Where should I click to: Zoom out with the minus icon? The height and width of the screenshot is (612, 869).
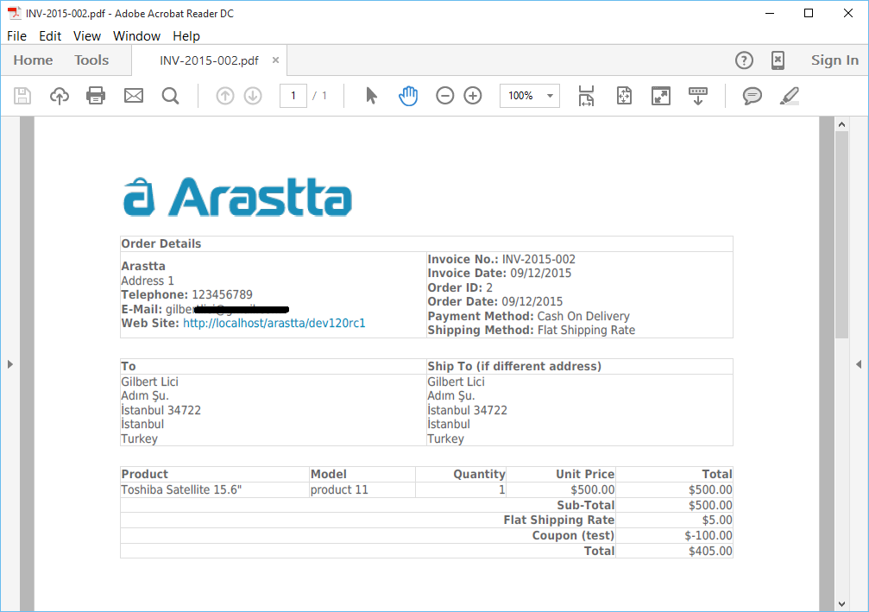point(444,96)
